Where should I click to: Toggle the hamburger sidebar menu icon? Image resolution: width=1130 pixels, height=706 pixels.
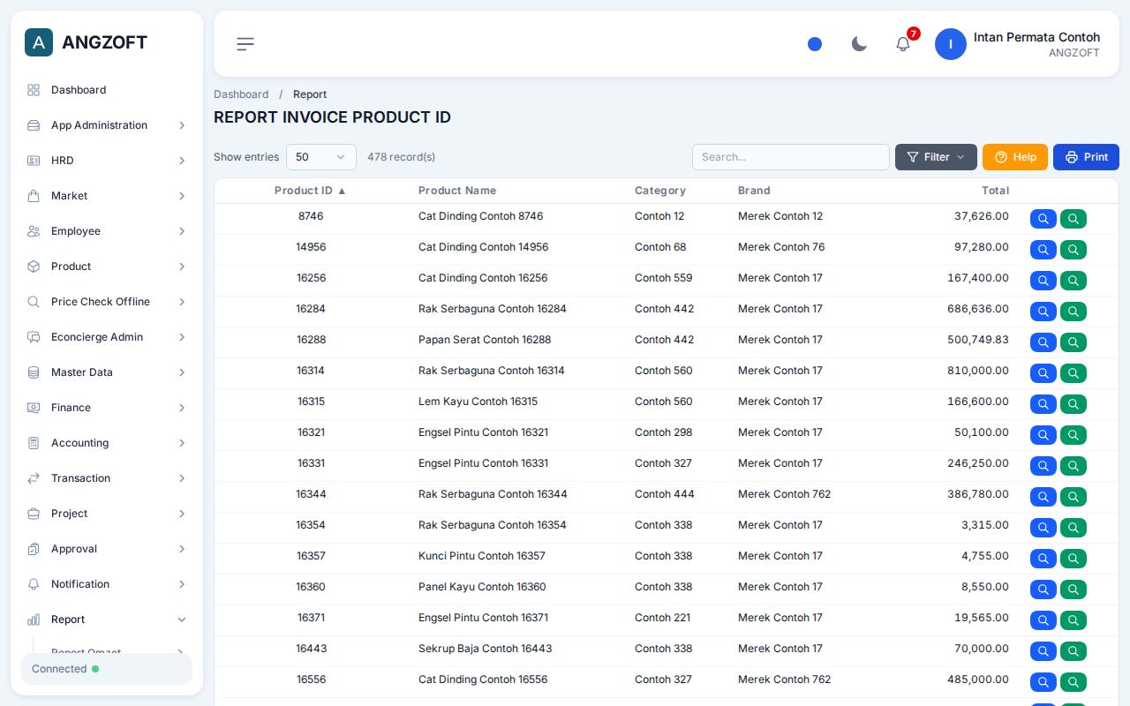pos(245,44)
